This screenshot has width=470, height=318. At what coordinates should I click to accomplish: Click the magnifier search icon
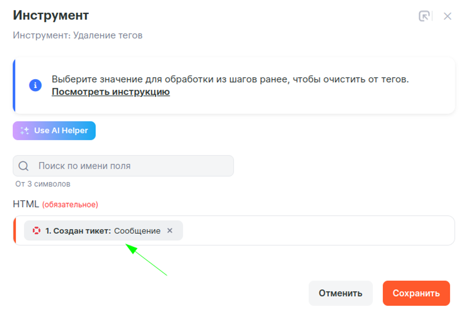pyautogui.click(x=23, y=166)
